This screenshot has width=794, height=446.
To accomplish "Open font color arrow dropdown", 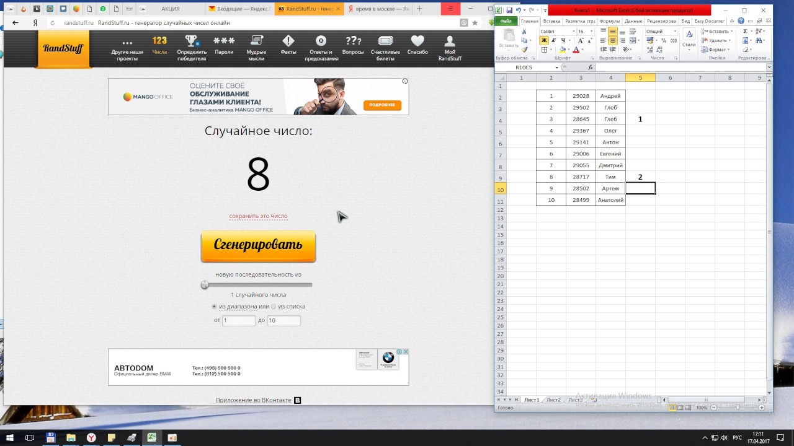I will 582,50.
